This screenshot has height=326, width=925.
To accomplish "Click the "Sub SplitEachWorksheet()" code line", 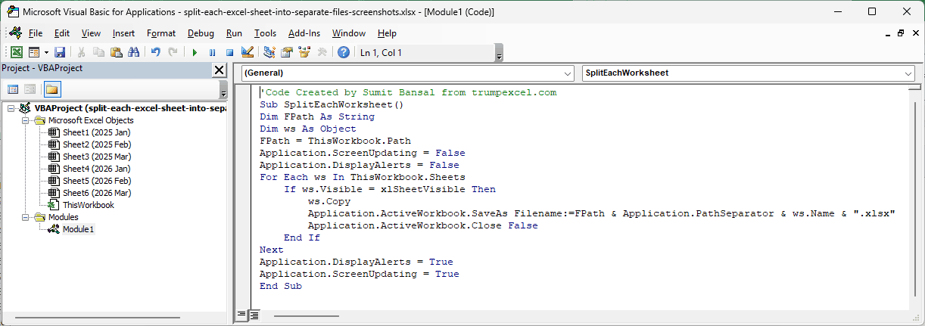I will tap(332, 104).
